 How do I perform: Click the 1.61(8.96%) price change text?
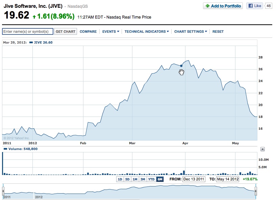coord(56,16)
